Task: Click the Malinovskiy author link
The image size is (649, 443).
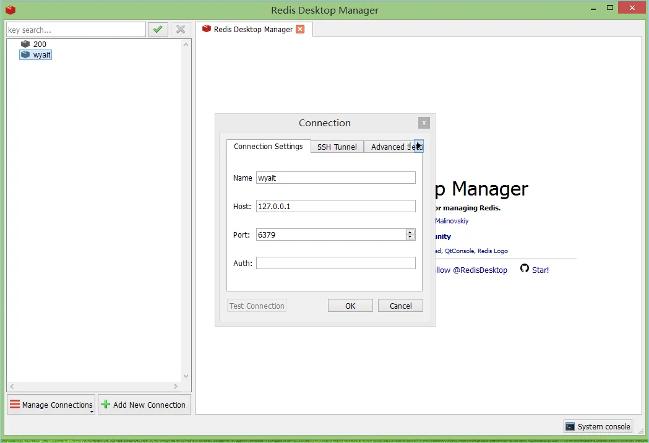Action: pyautogui.click(x=452, y=221)
